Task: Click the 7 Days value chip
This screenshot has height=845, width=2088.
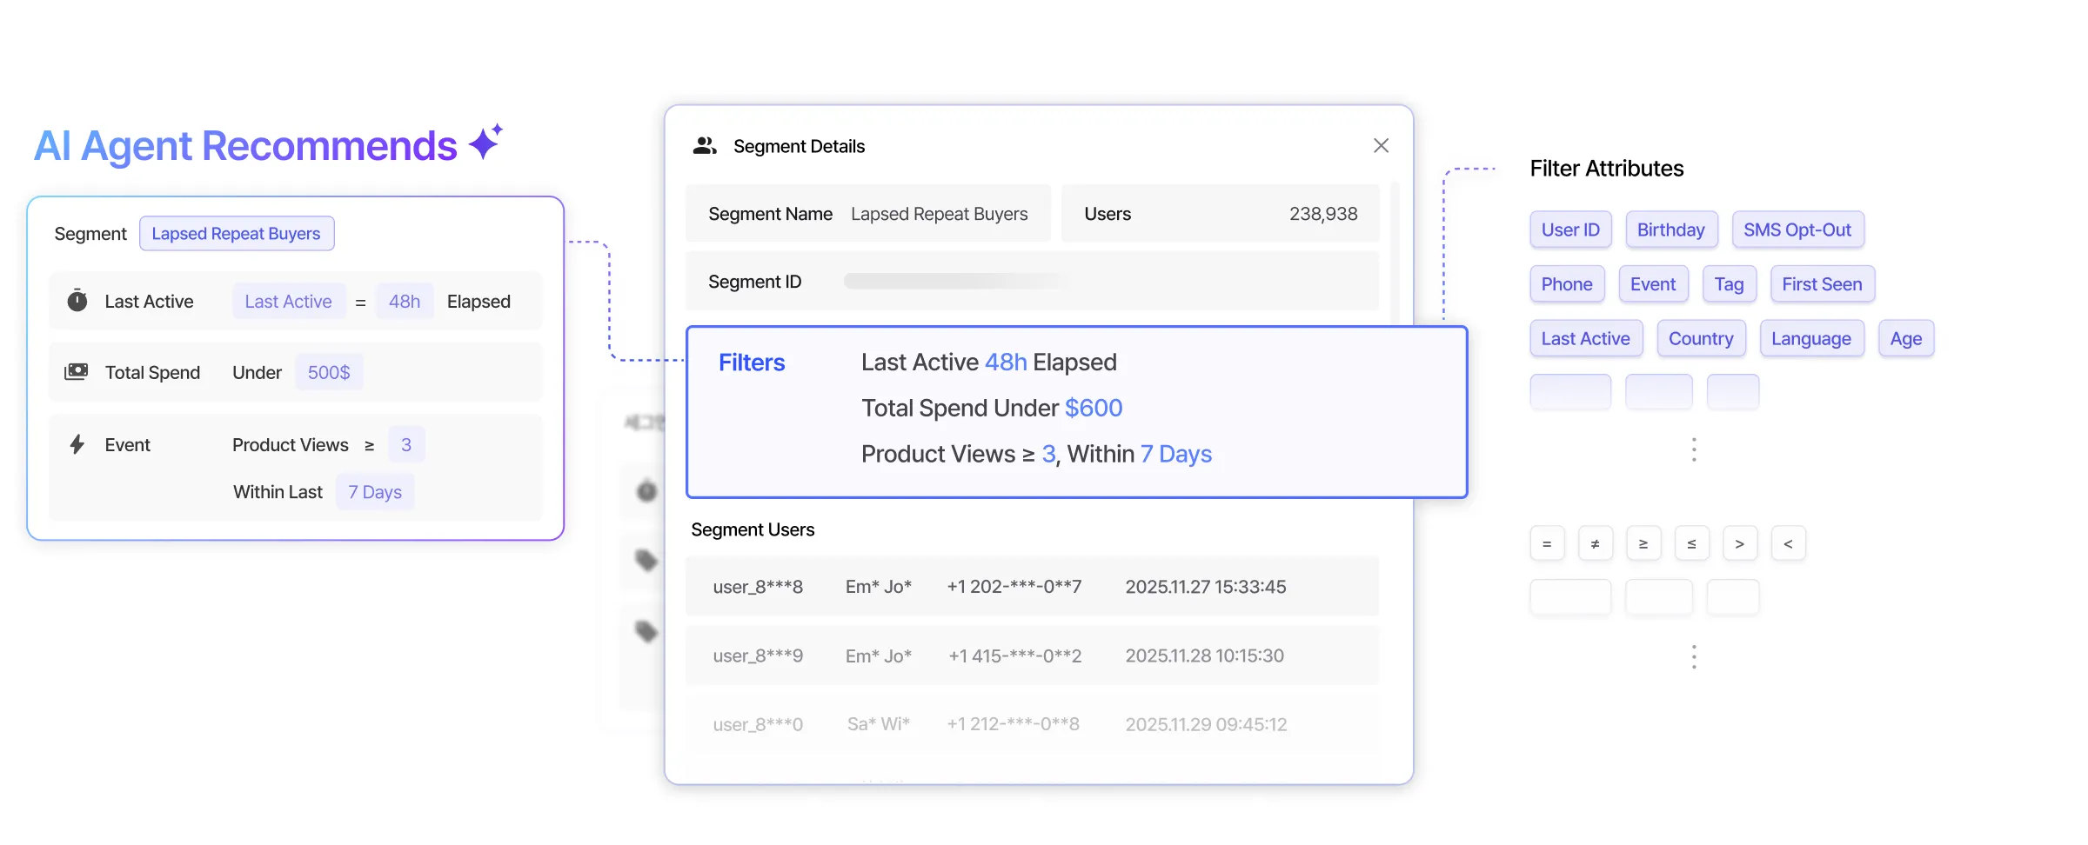Action: 375,492
